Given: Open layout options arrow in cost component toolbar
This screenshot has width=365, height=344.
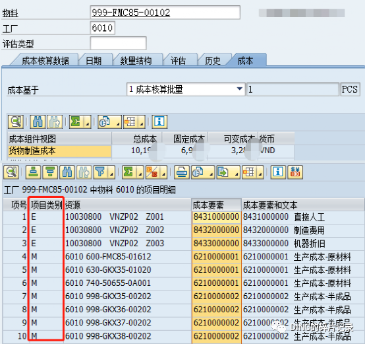Looking at the screenshot, I should pyautogui.click(x=142, y=121).
